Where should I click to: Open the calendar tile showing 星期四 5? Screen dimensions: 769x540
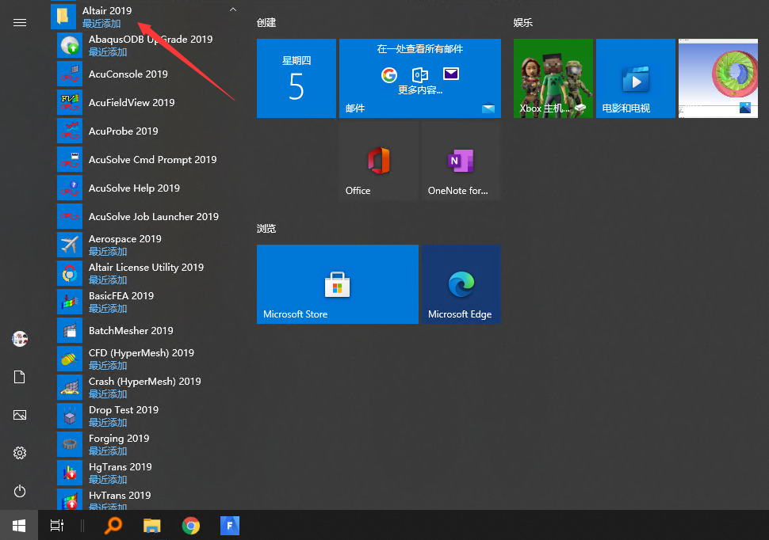point(296,79)
